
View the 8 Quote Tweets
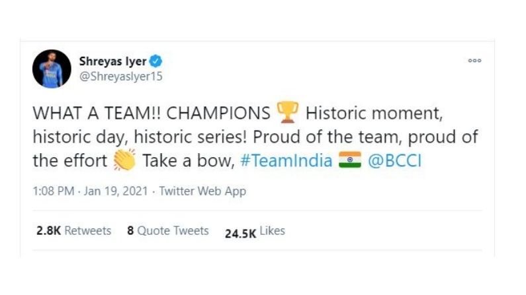point(168,231)
